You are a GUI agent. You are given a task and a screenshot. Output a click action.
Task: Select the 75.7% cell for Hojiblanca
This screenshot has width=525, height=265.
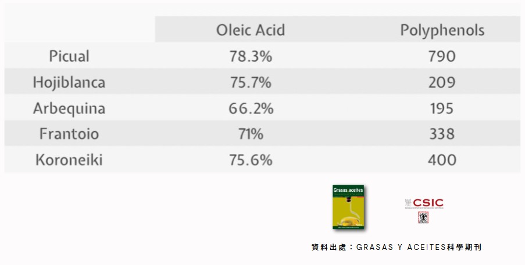point(251,83)
